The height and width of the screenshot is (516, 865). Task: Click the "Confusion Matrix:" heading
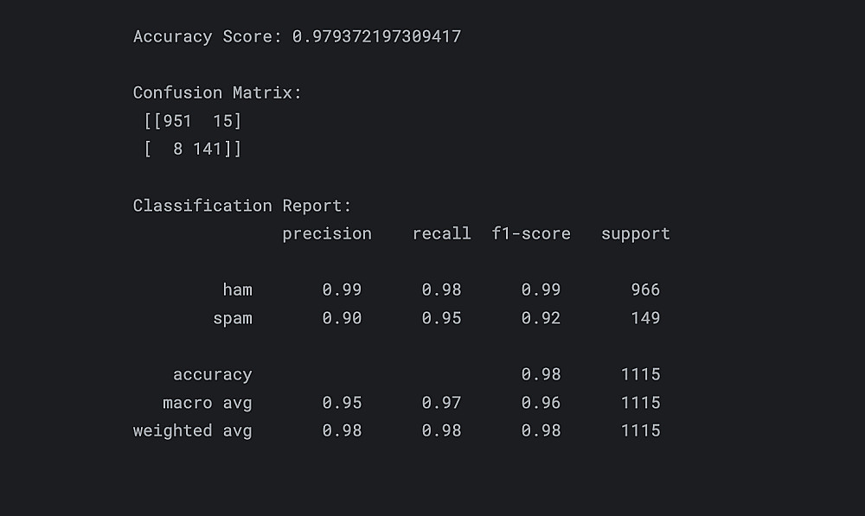click(x=217, y=92)
